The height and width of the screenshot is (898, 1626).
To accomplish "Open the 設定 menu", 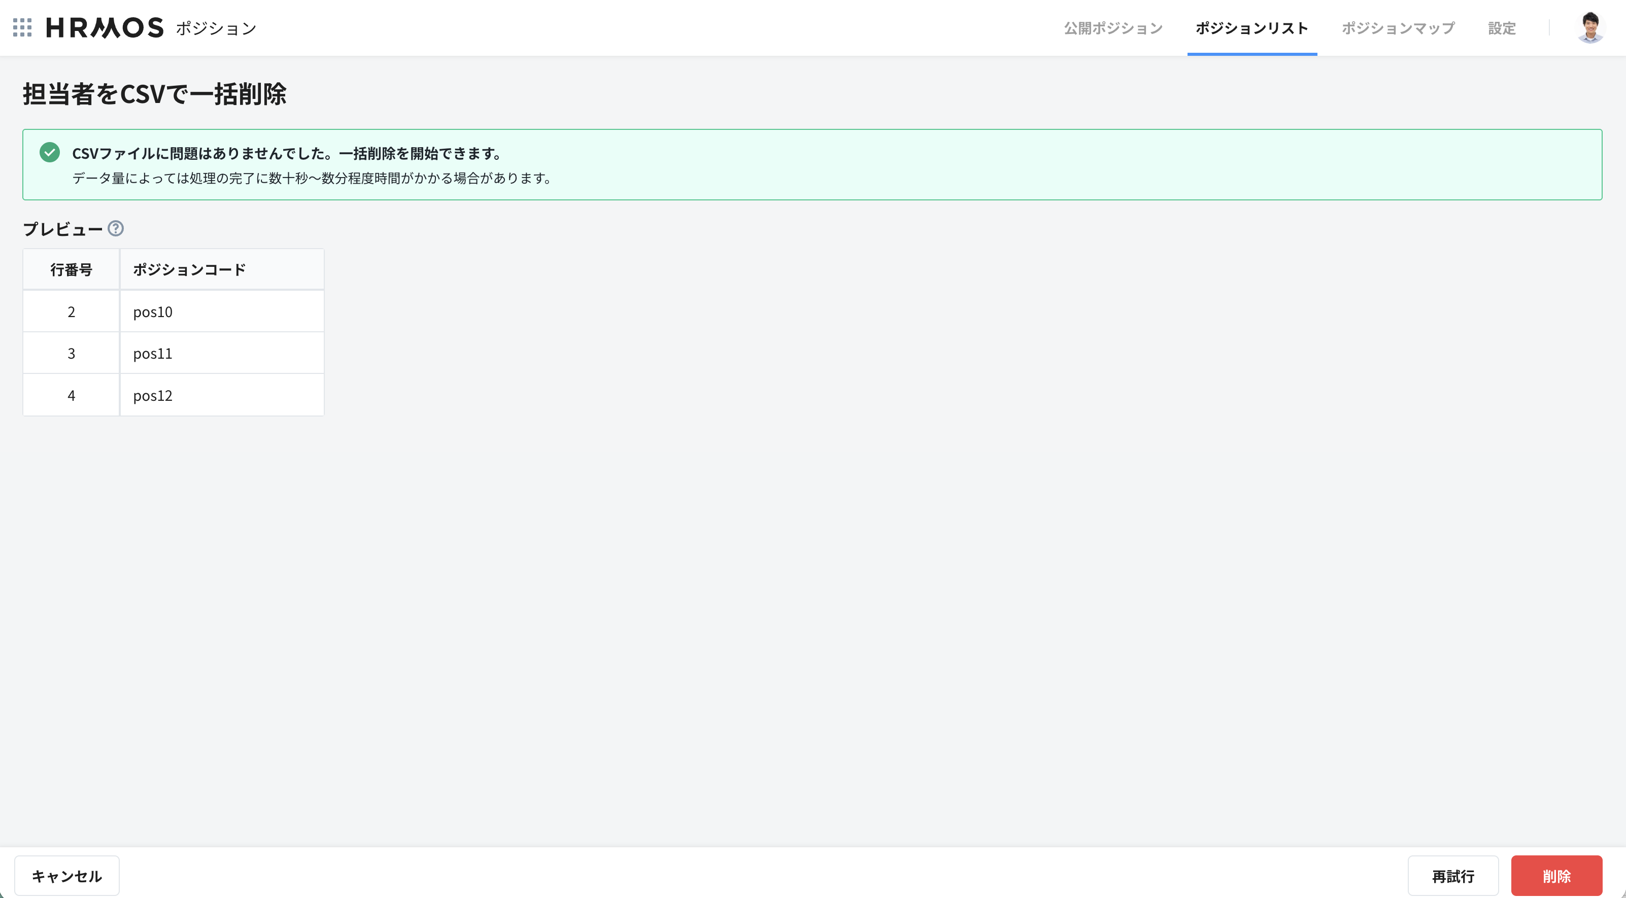I will (1502, 28).
